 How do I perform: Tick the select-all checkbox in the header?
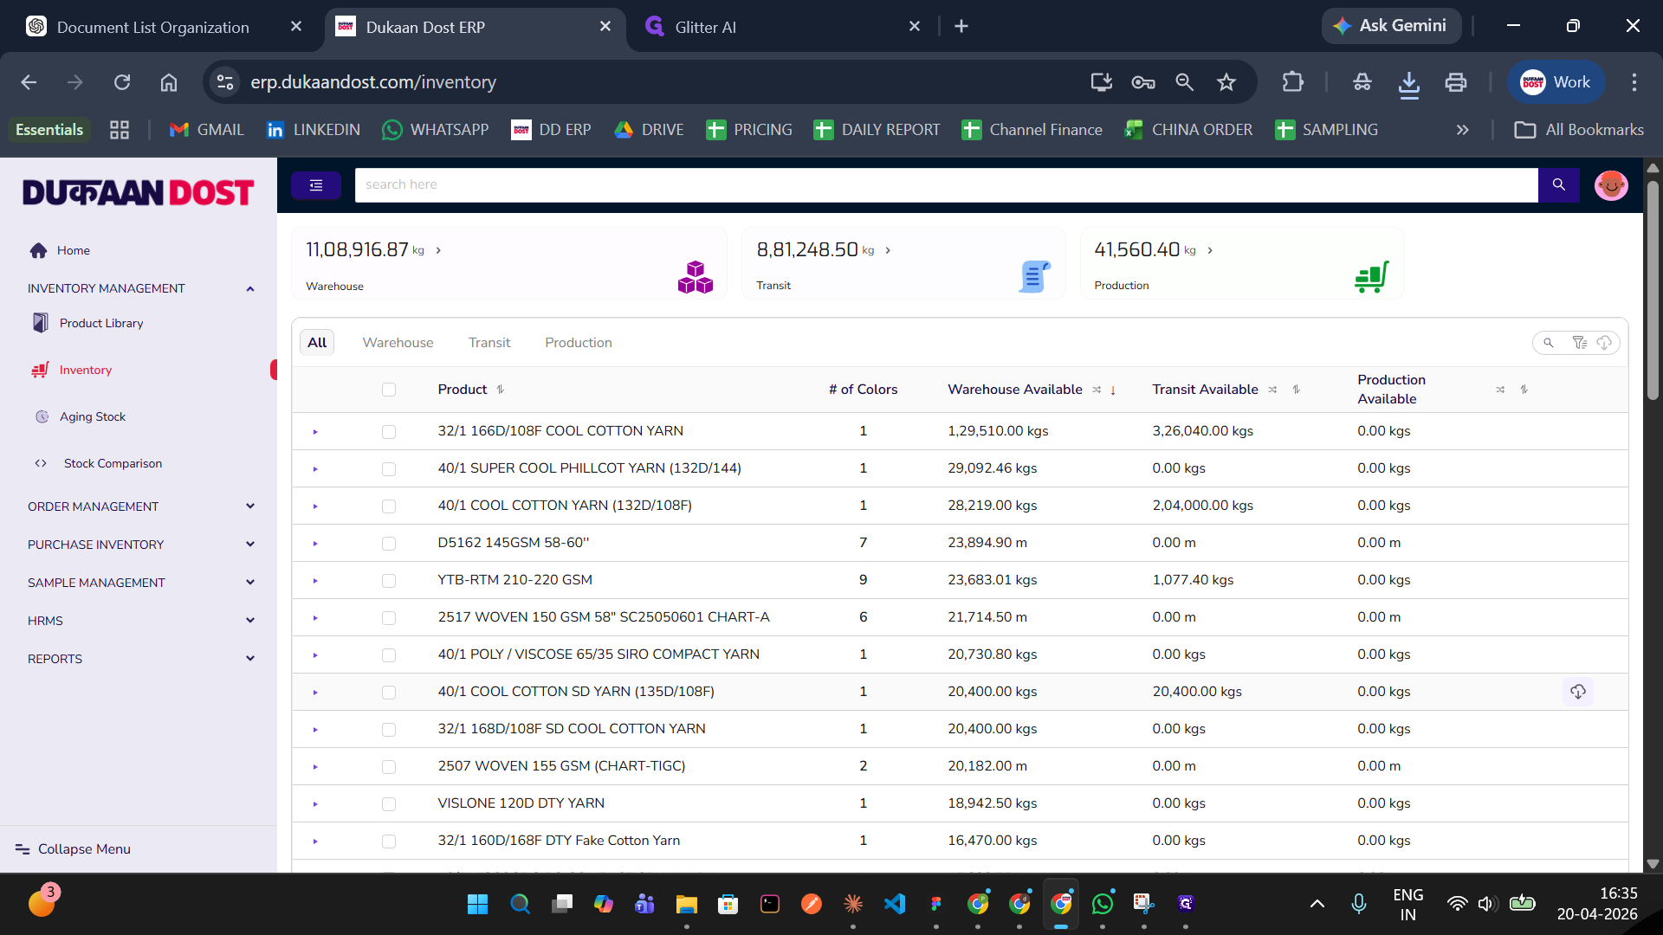(389, 390)
